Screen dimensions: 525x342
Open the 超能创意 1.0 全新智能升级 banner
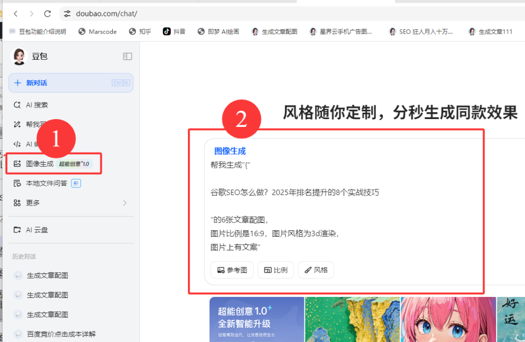[x=257, y=319]
